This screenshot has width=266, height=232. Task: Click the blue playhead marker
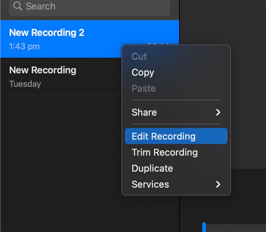pyautogui.click(x=204, y=227)
